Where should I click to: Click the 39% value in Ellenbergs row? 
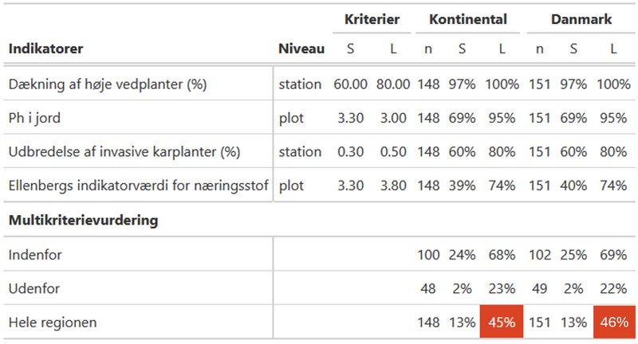point(463,186)
